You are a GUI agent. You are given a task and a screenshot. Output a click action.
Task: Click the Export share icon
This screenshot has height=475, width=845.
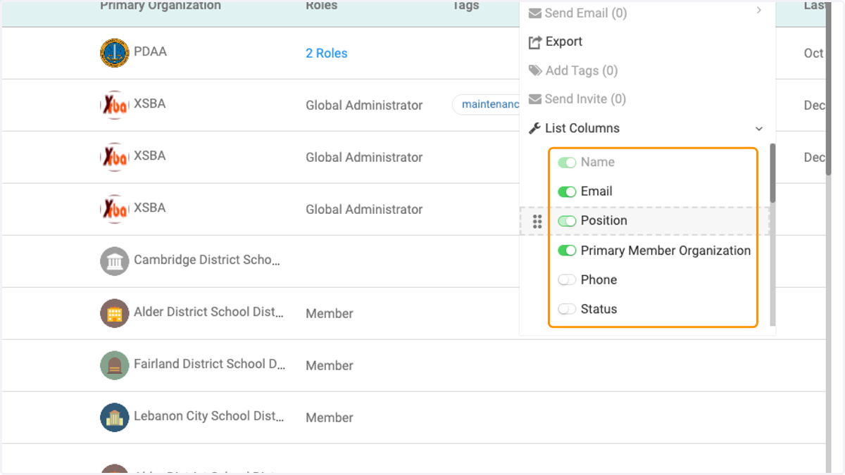pyautogui.click(x=535, y=42)
